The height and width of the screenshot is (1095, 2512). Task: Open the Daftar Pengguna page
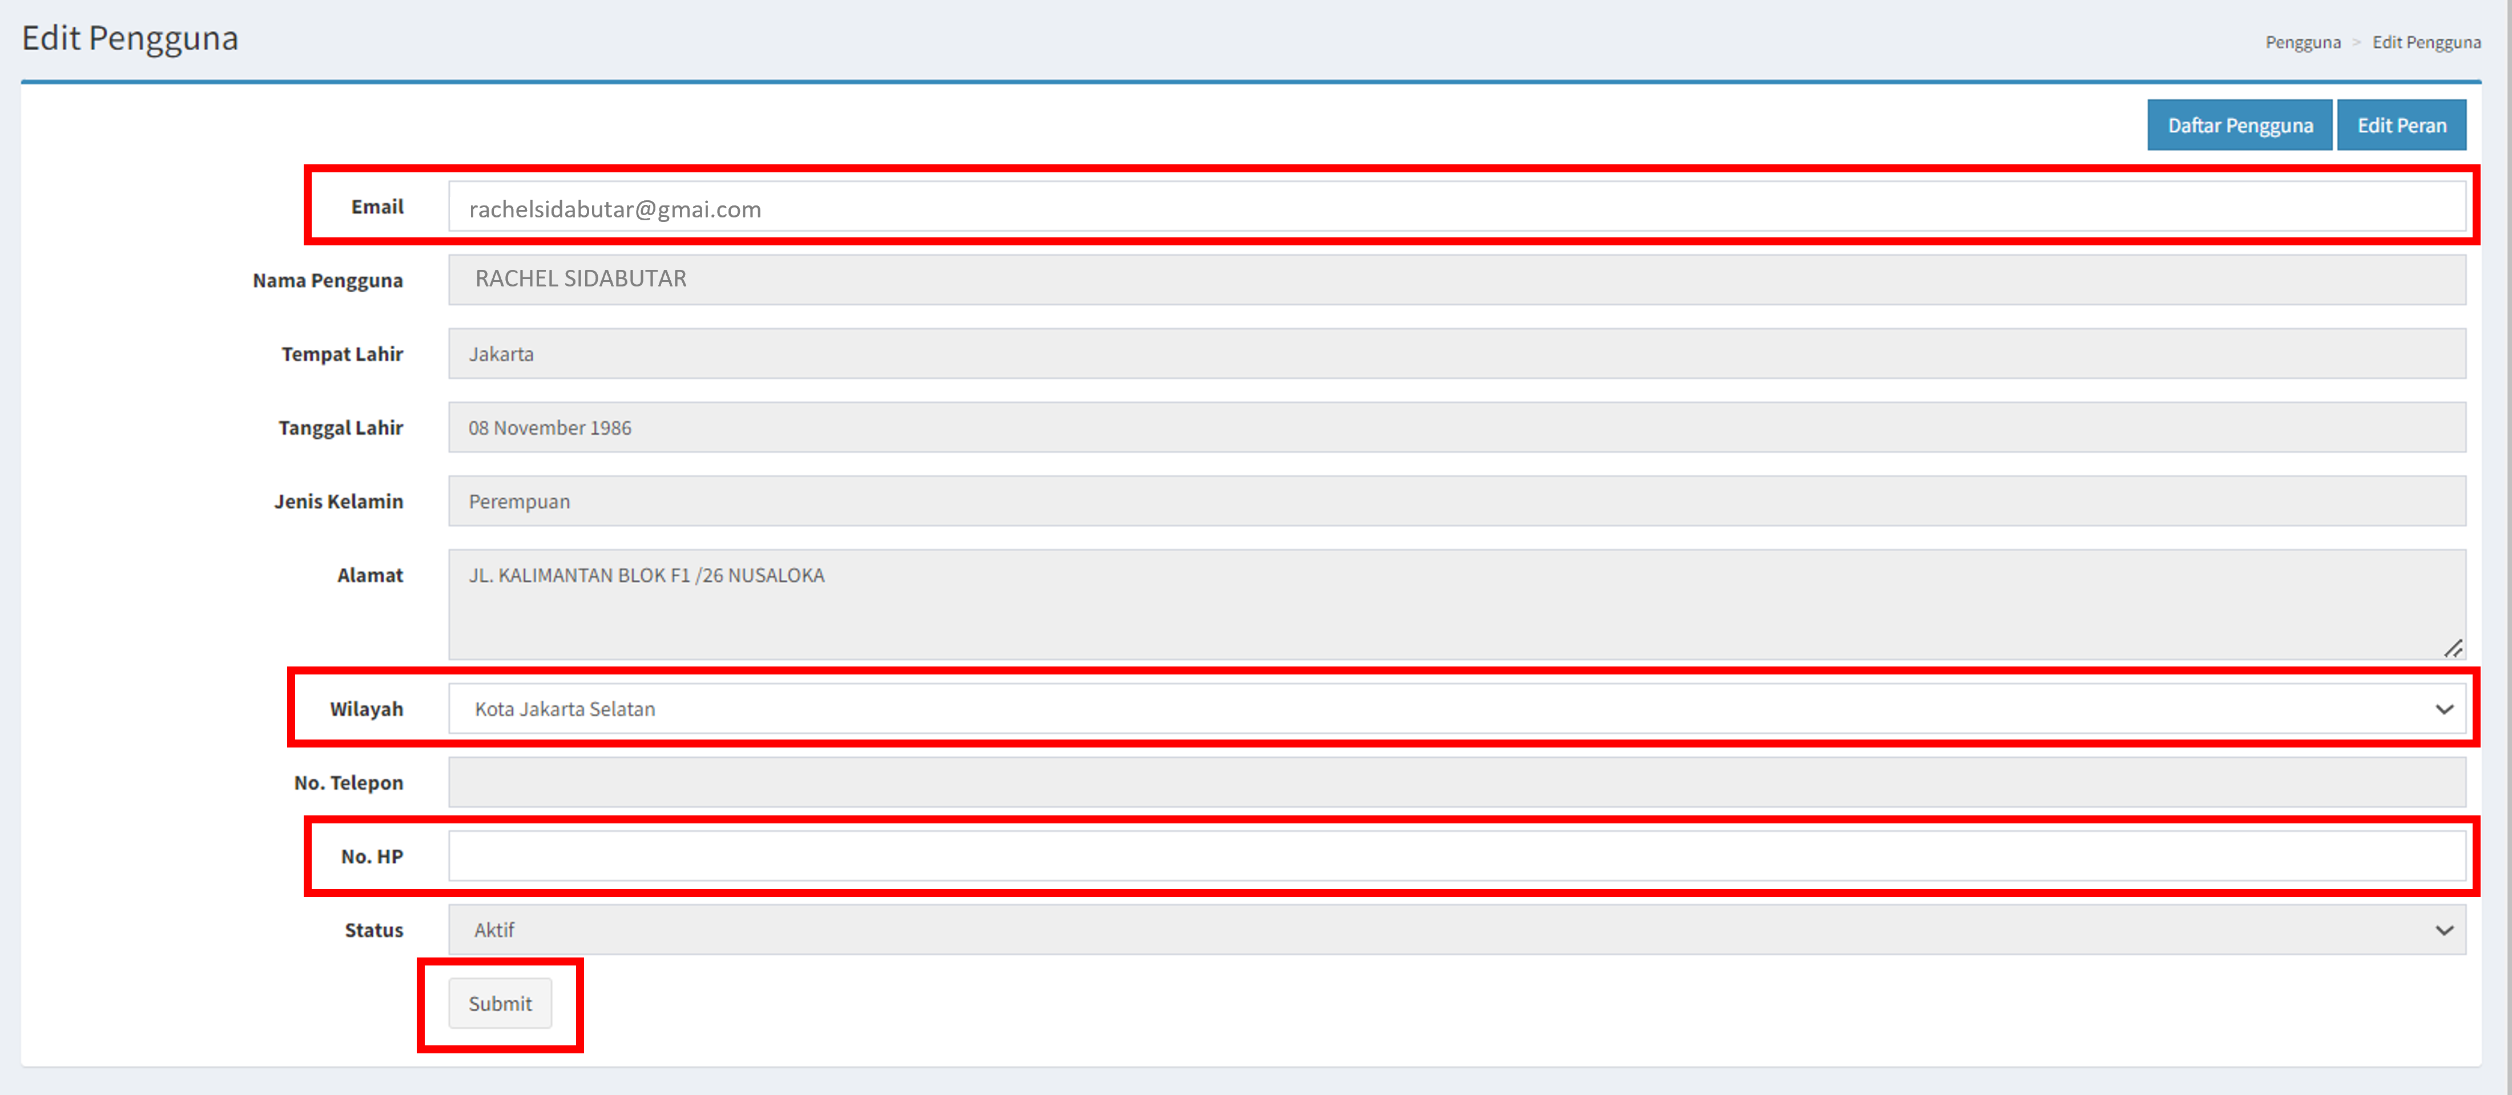point(2239,125)
